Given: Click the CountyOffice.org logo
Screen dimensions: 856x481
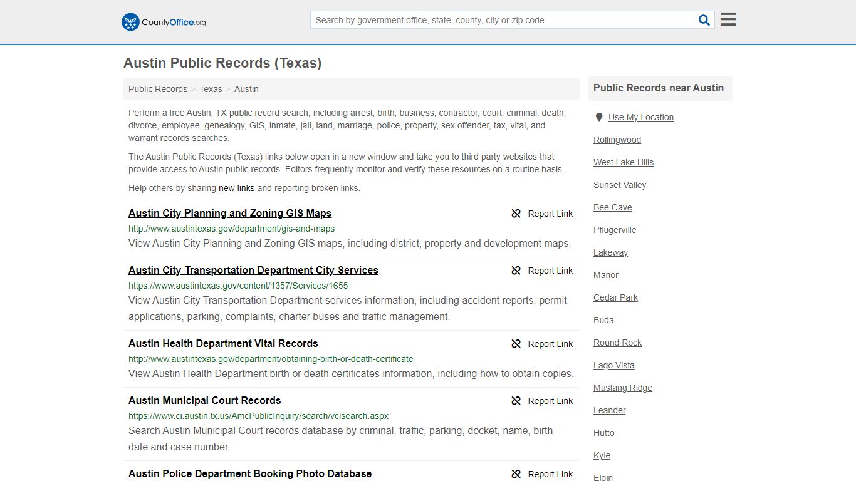Looking at the screenshot, I should [x=164, y=22].
